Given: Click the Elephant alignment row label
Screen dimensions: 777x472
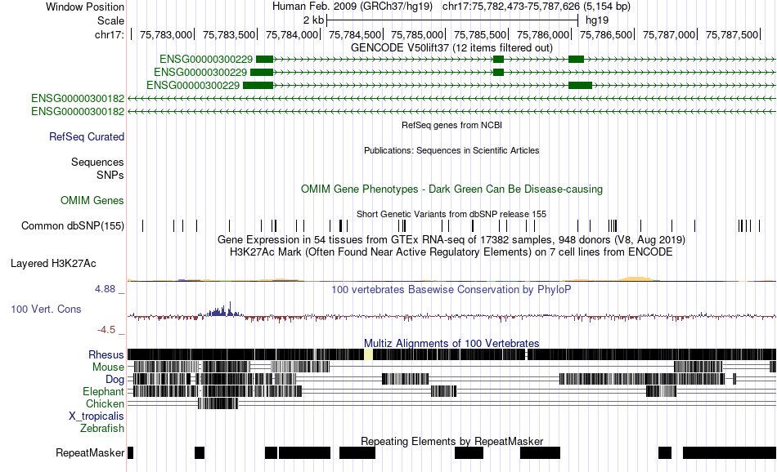Looking at the screenshot, I should (x=103, y=392).
